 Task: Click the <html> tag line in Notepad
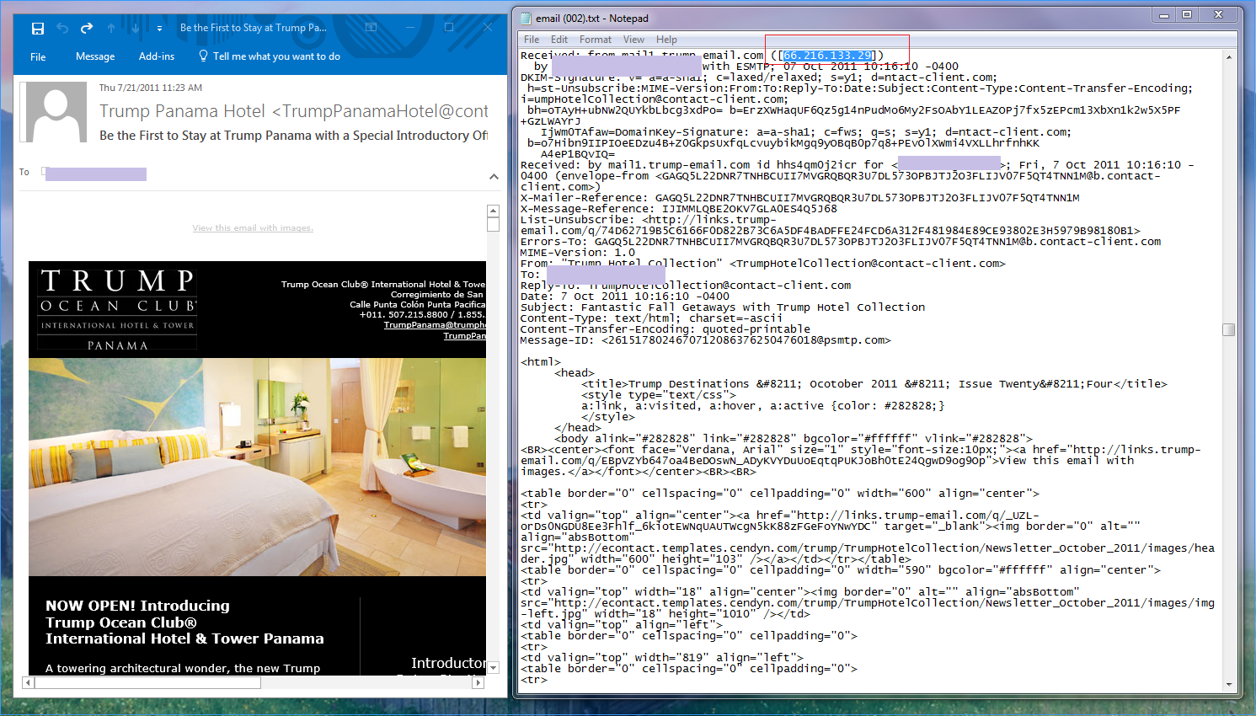pos(541,362)
